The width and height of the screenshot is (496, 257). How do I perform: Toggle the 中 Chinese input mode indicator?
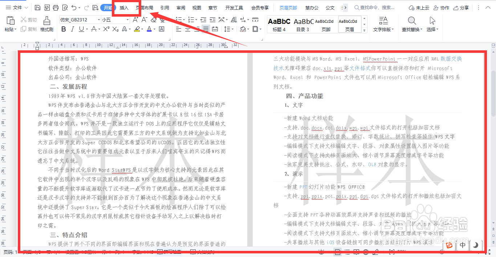tap(463, 245)
